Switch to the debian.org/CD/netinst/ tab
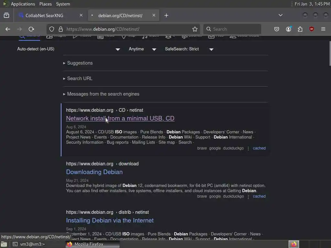The height and width of the screenshot is (248, 331). tap(123, 15)
